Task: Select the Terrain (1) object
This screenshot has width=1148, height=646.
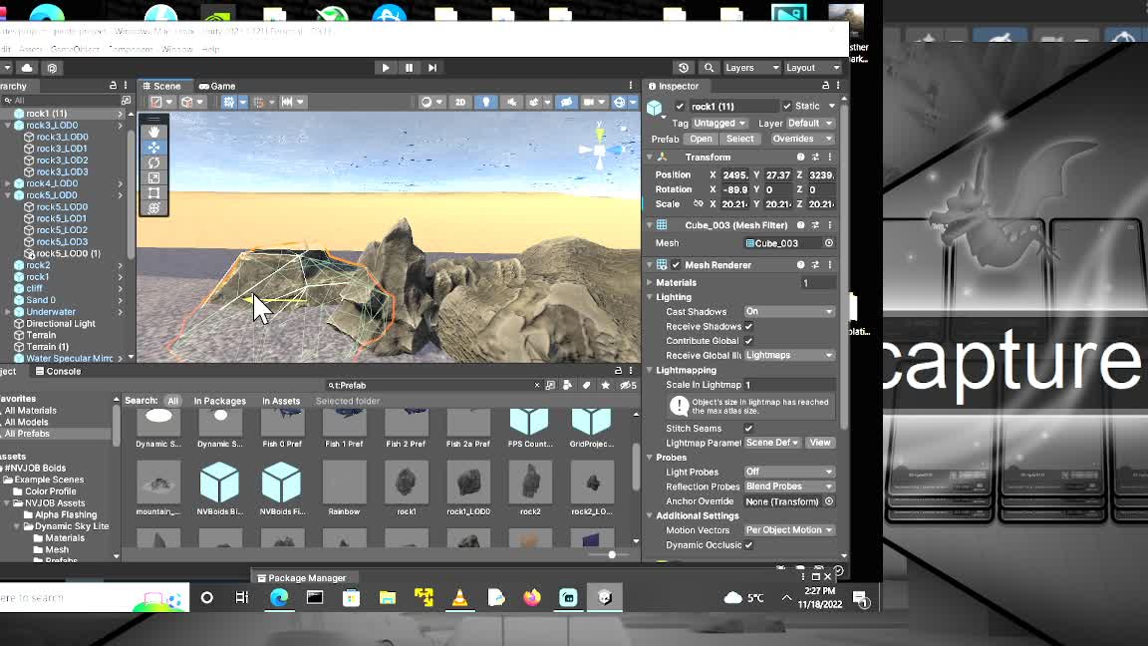Action: pos(48,347)
